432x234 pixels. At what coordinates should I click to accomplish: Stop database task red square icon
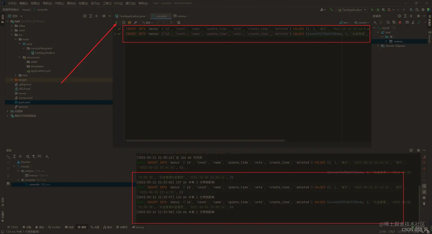(x=400, y=22)
